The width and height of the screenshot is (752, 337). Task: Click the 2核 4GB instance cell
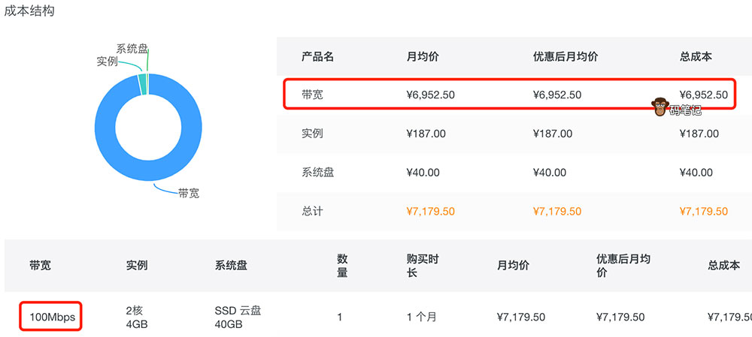coord(137,317)
